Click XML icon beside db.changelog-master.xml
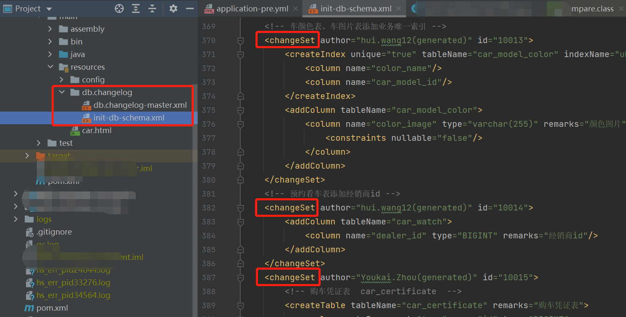This screenshot has height=317, width=626. (87, 105)
